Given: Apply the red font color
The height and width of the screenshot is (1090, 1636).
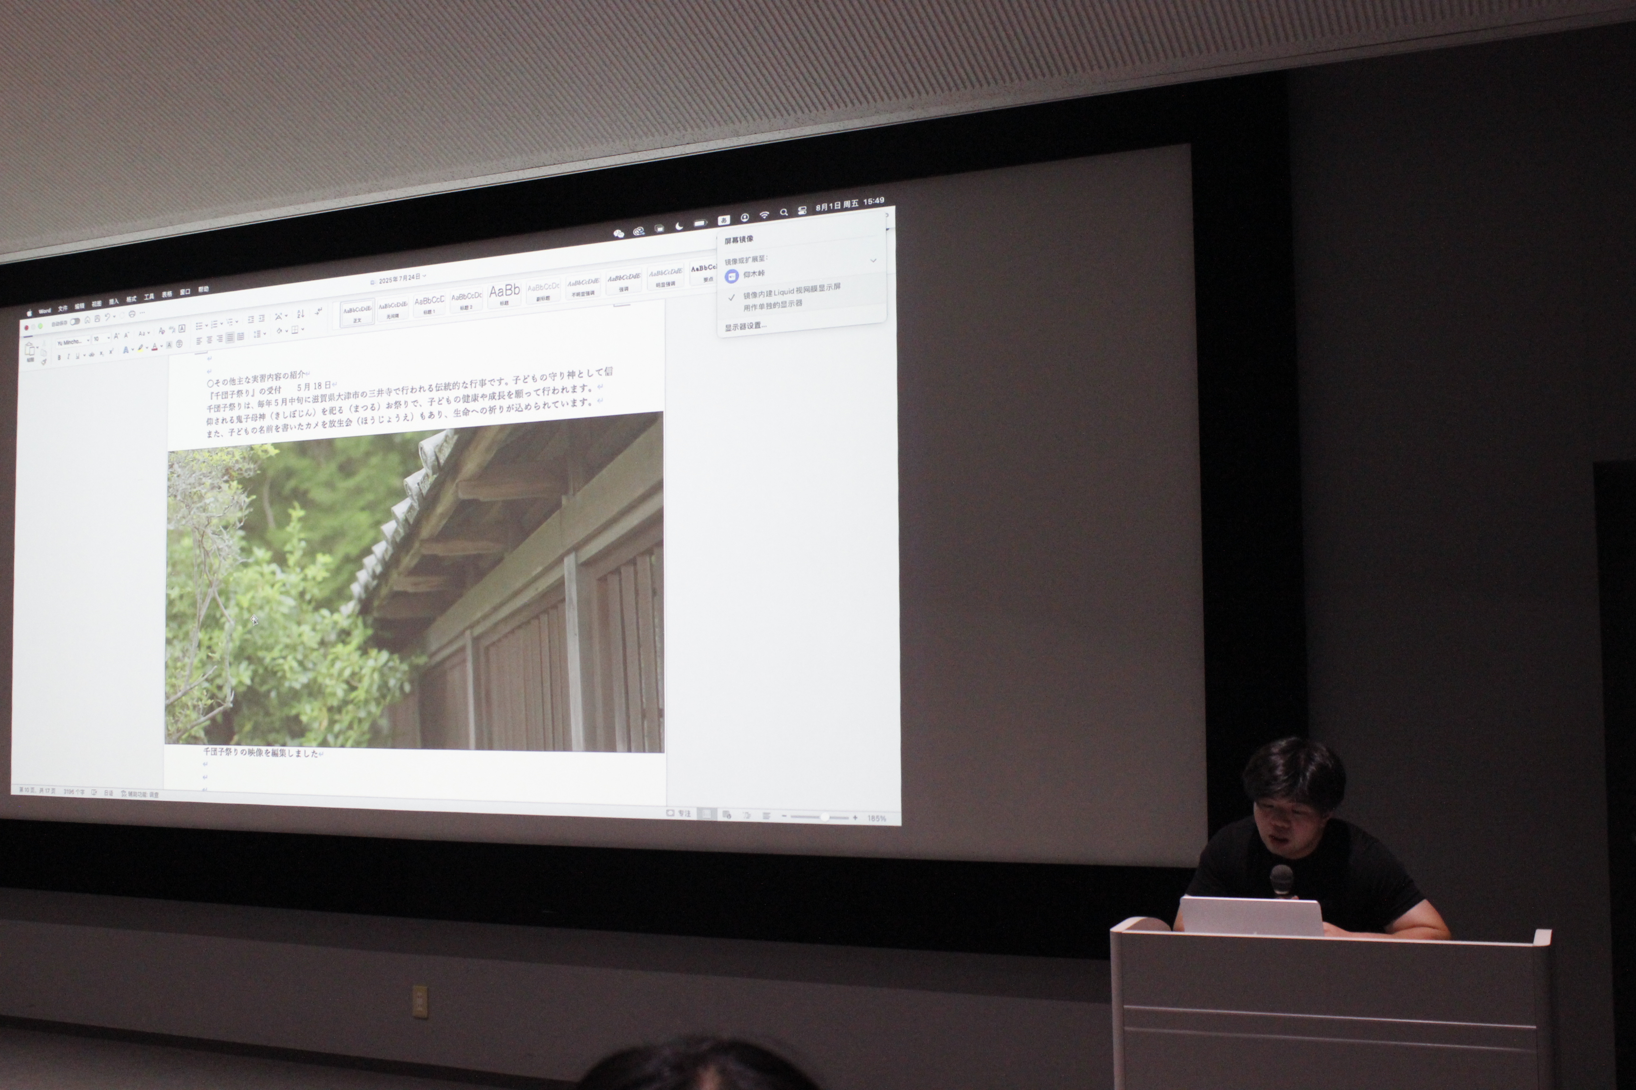Looking at the screenshot, I should 154,347.
